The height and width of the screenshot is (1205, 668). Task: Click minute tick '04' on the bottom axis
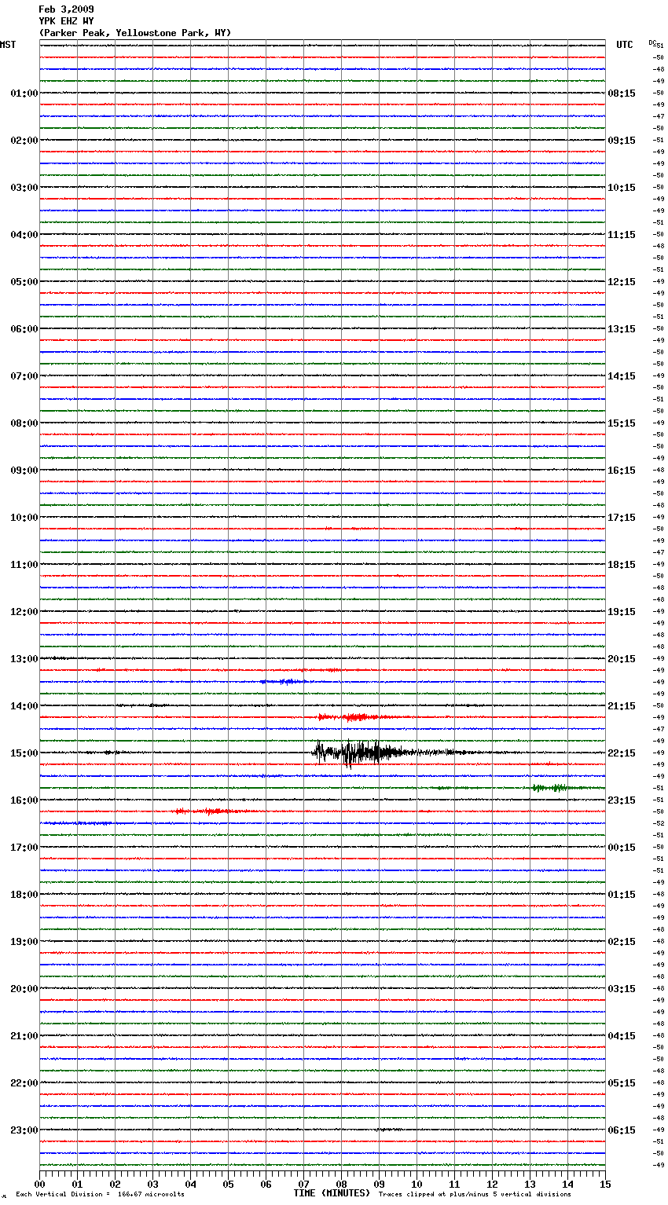pos(190,1184)
